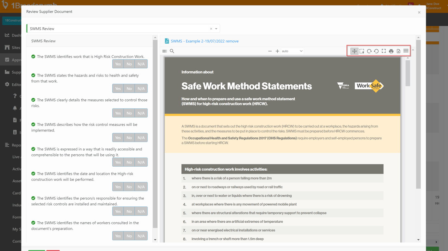Select the pan/move tool in PDF viewer
This screenshot has width=448, height=251.
(354, 51)
